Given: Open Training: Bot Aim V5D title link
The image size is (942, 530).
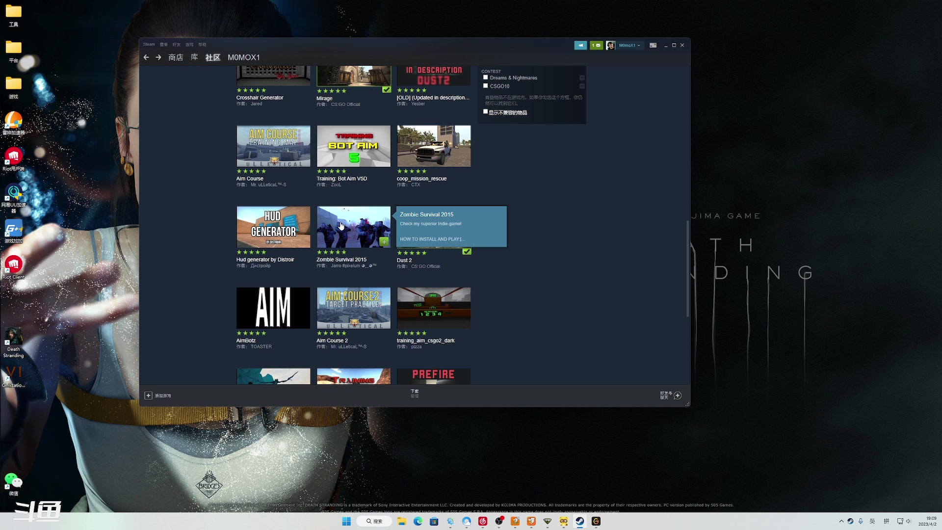Looking at the screenshot, I should 341,179.
